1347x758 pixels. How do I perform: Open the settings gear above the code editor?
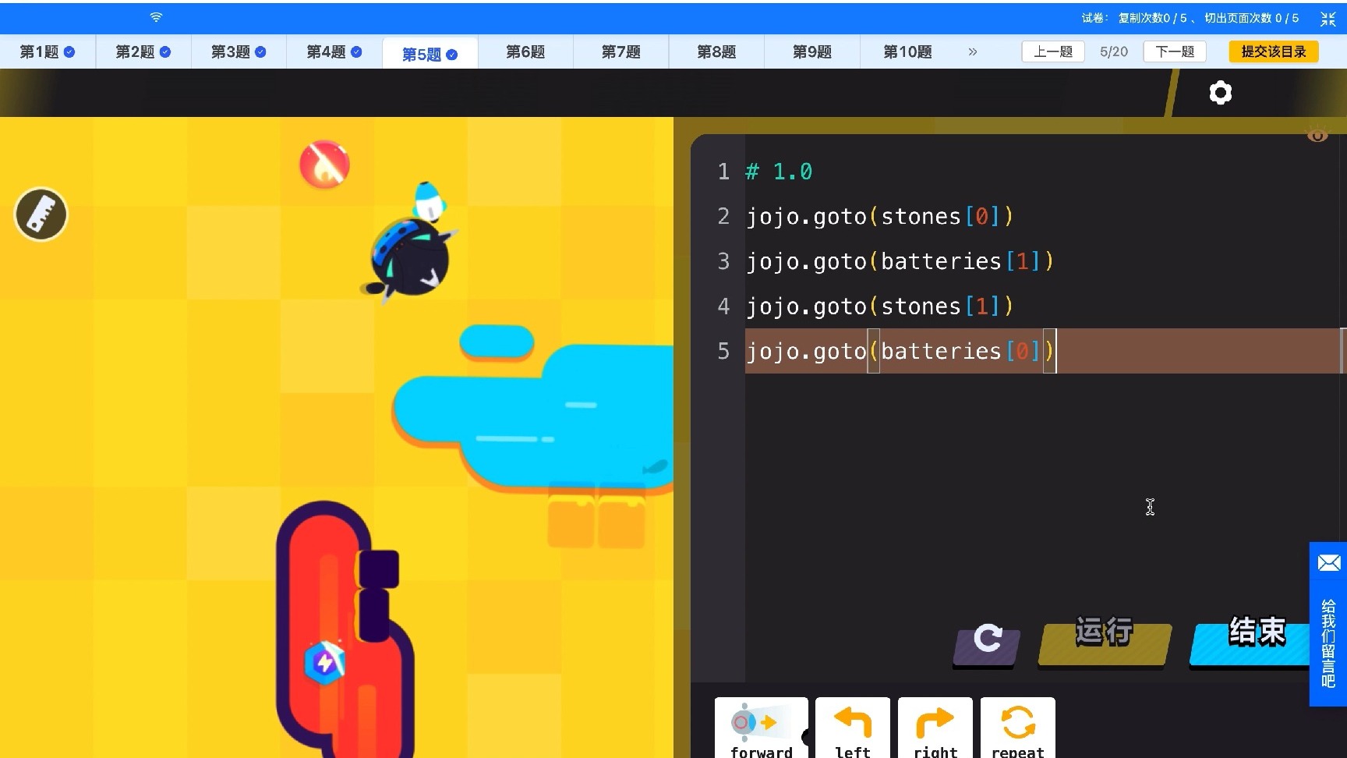[1221, 92]
